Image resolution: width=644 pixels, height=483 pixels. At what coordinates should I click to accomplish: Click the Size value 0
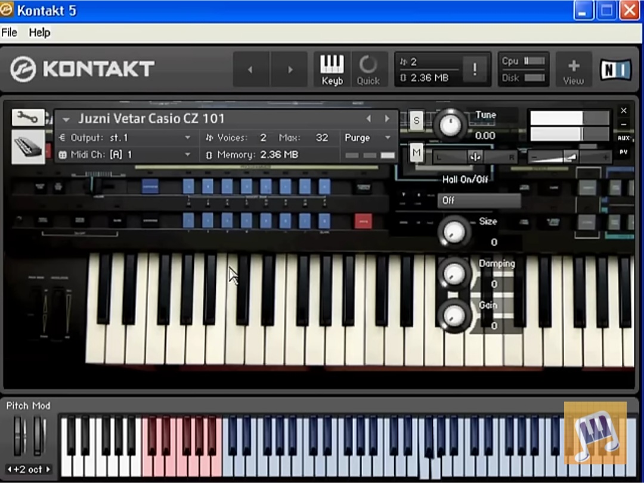pos(494,242)
